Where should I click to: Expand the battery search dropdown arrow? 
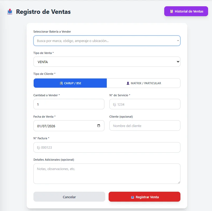click(178, 41)
